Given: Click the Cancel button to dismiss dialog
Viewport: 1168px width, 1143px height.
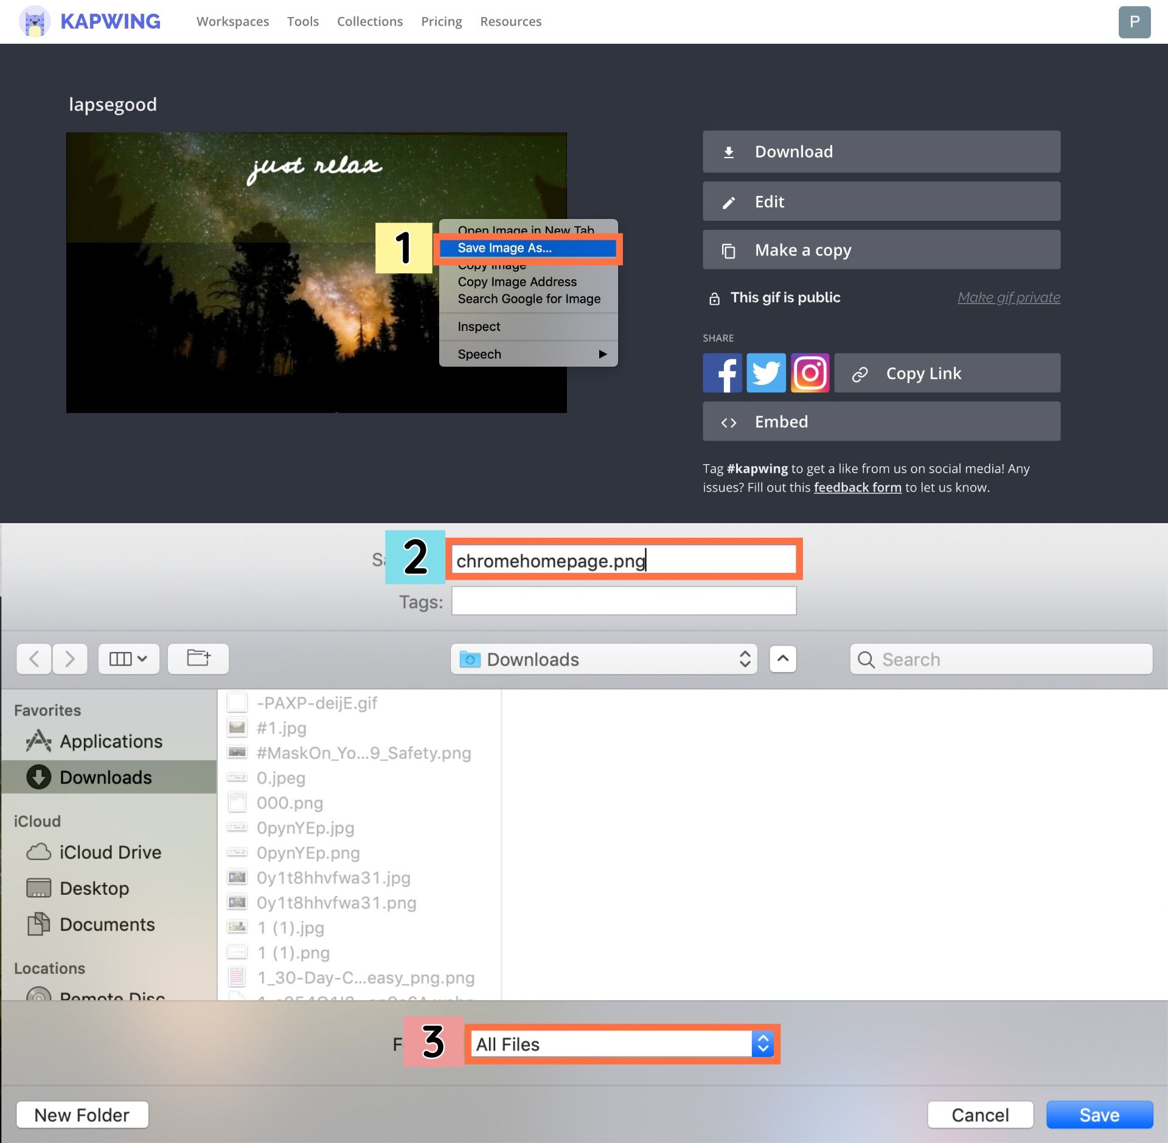Looking at the screenshot, I should [x=981, y=1114].
